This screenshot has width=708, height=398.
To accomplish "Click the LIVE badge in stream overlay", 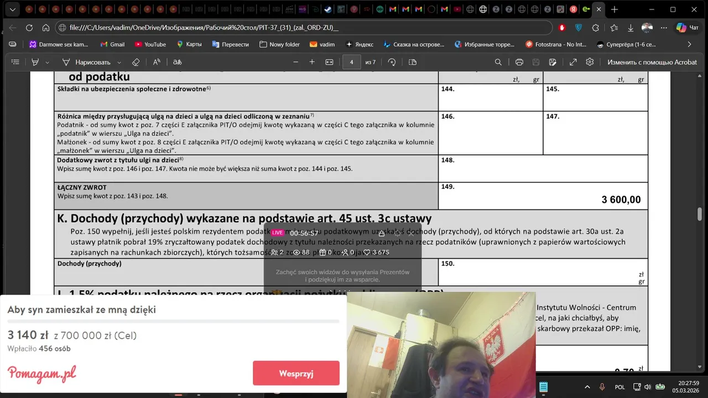I will pyautogui.click(x=278, y=233).
